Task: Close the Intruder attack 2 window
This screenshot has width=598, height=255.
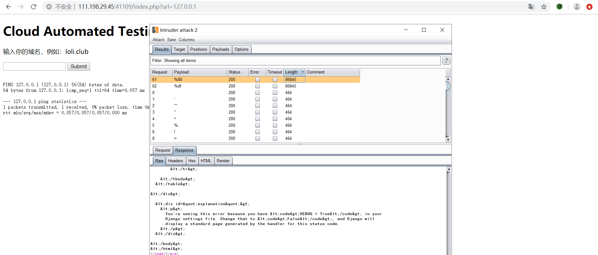Action: (x=442, y=30)
